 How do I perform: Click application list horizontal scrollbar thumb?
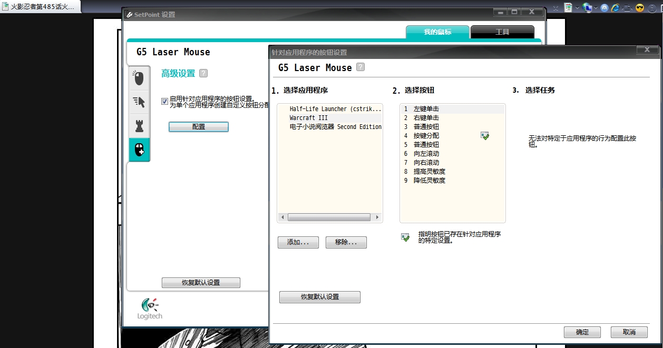(329, 217)
